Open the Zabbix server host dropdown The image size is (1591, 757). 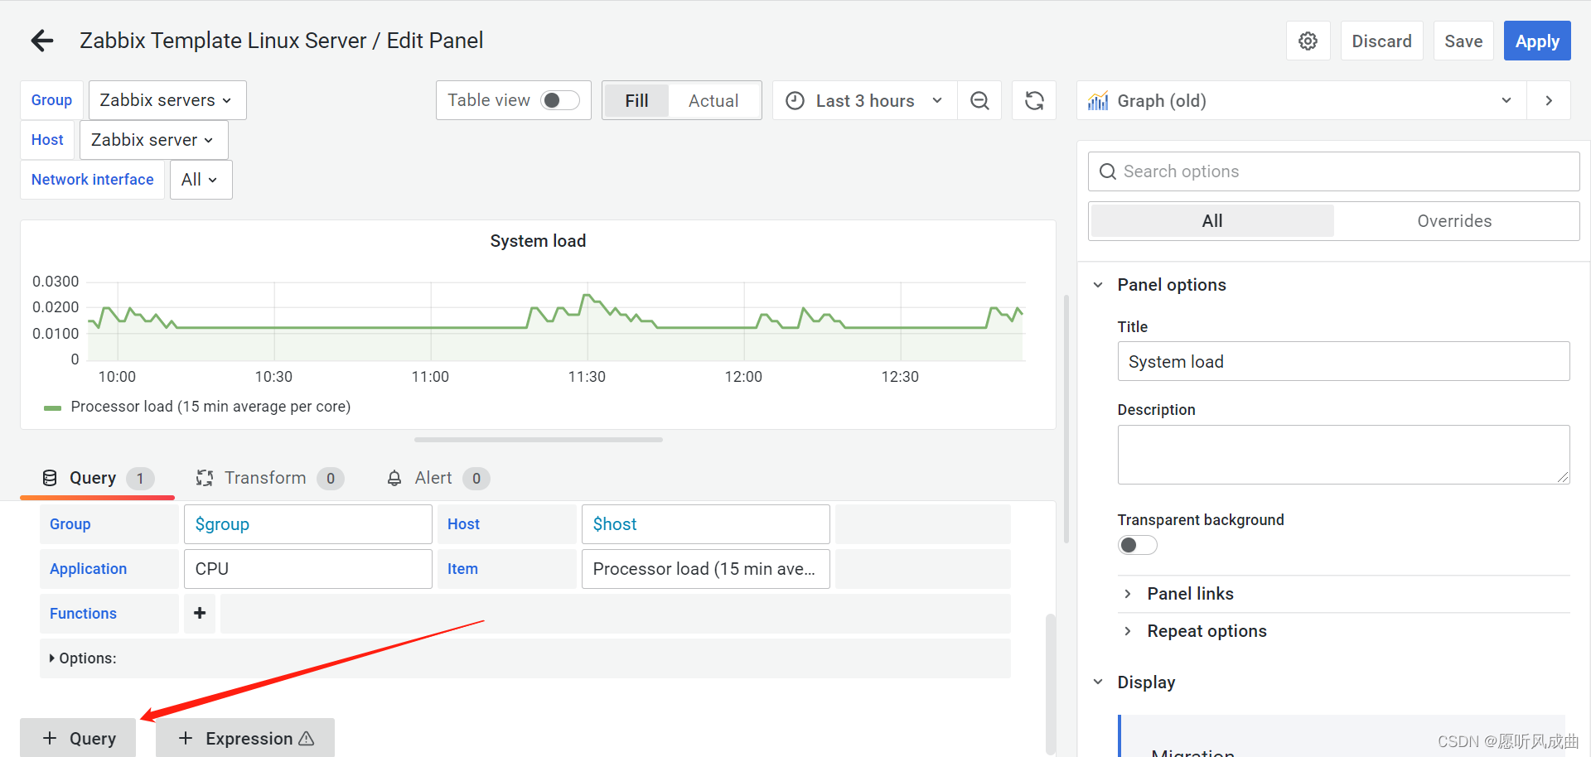tap(153, 140)
